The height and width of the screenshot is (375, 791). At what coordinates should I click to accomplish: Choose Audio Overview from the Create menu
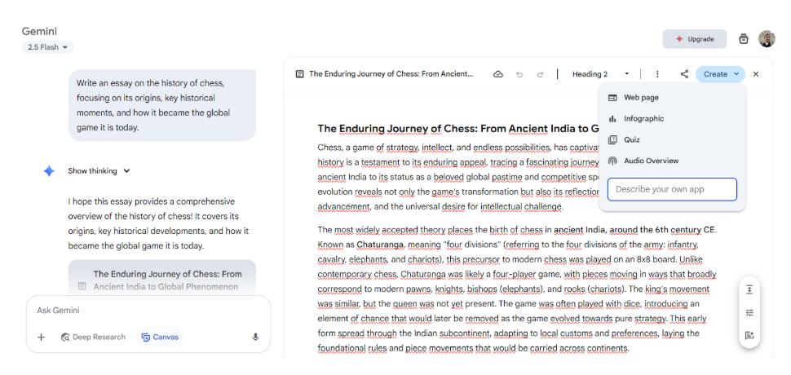click(651, 161)
